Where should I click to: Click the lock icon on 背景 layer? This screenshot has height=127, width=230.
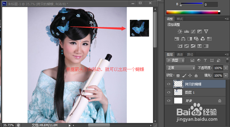pos(220,101)
